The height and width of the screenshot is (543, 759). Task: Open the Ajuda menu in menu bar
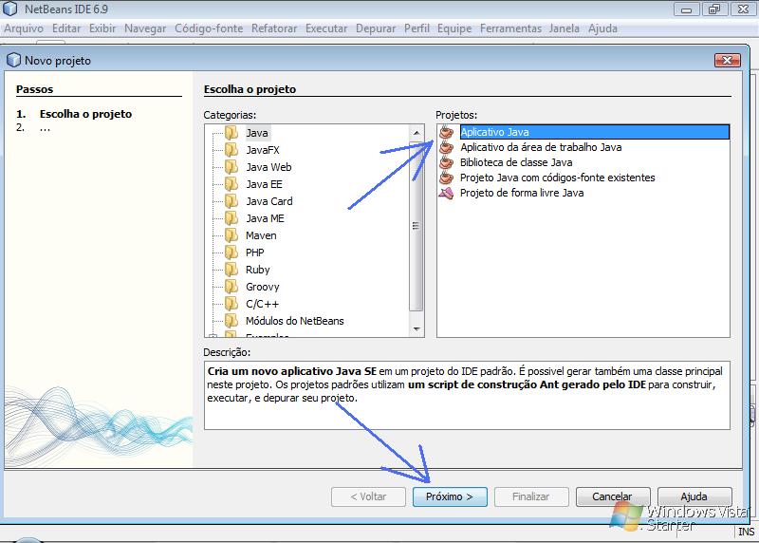[602, 28]
